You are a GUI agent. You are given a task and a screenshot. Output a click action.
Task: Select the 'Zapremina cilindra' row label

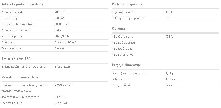click(13, 12)
